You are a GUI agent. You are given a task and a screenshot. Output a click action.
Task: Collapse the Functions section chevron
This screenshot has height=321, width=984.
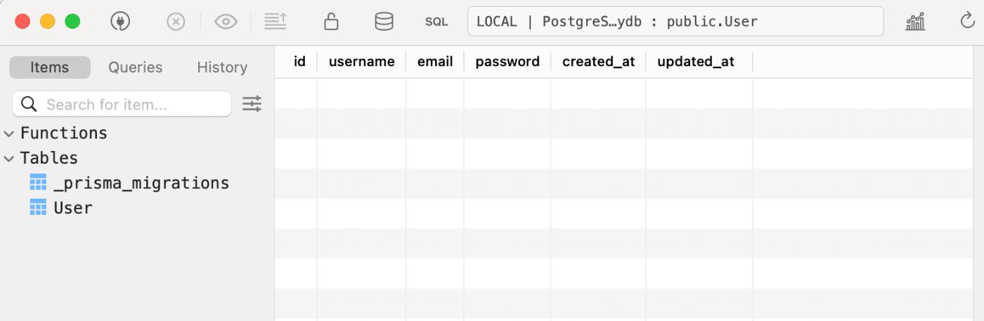click(x=9, y=133)
